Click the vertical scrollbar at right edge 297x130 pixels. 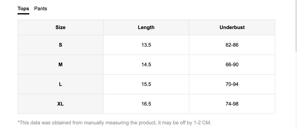click(296, 25)
